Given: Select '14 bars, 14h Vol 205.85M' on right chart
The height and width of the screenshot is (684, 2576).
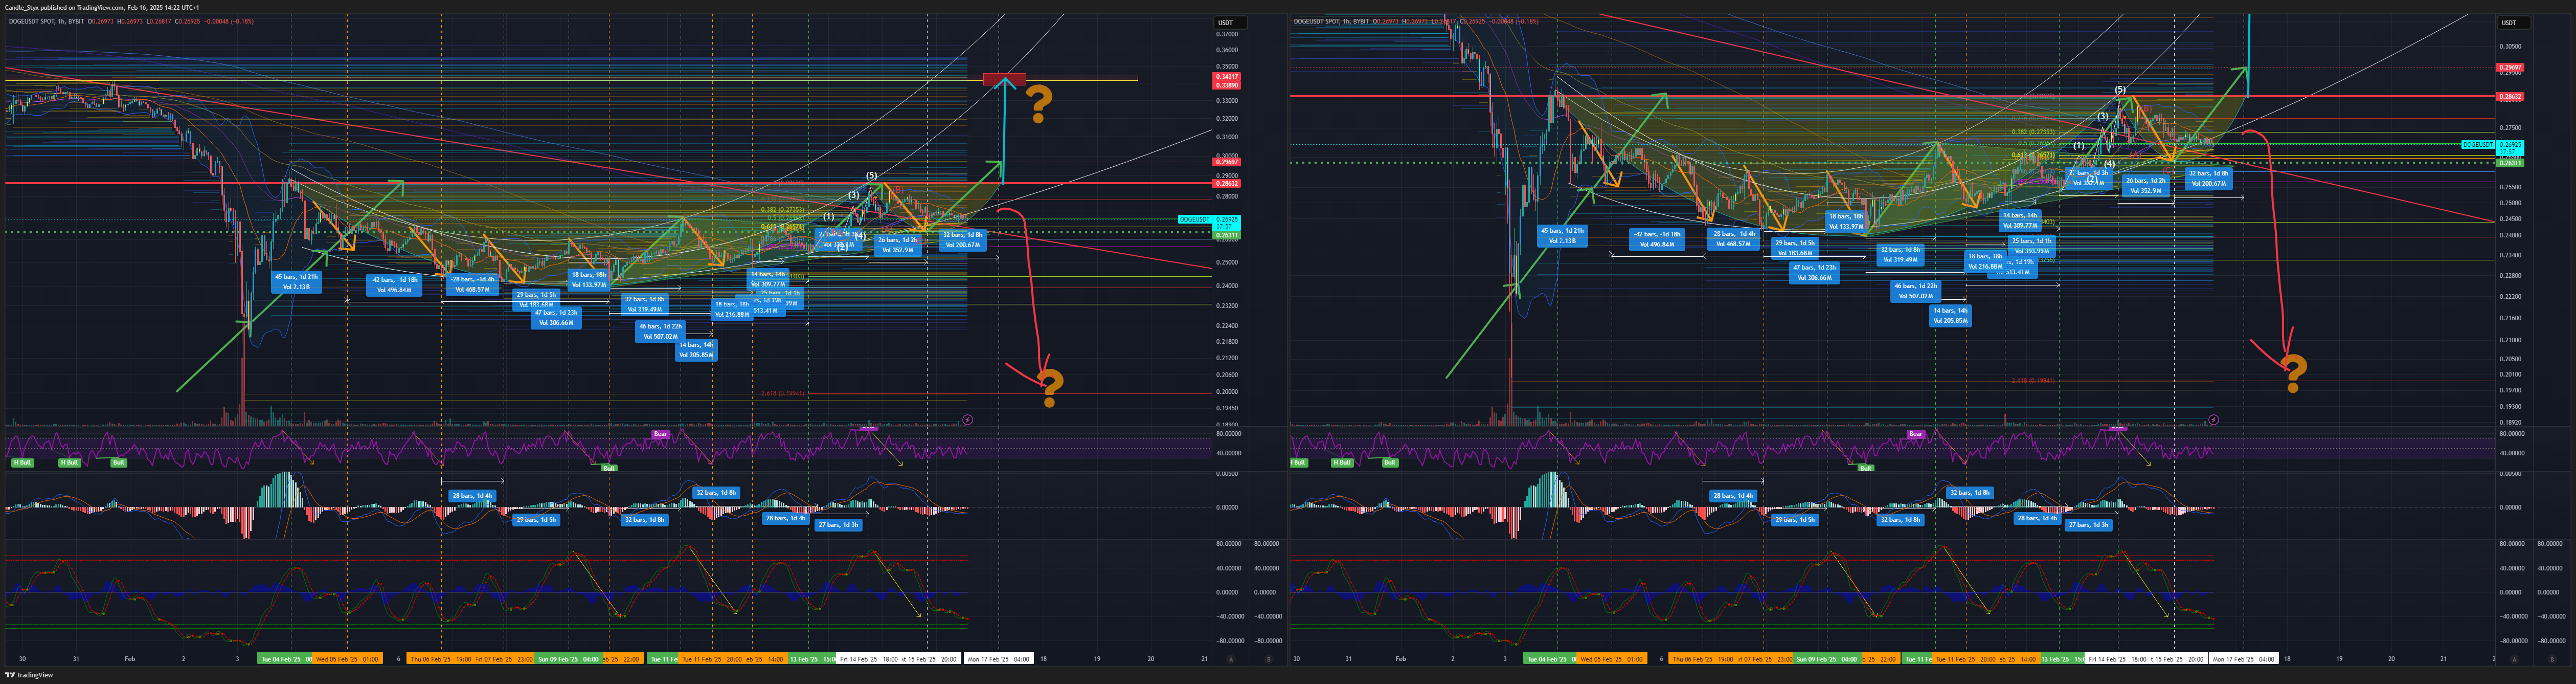Looking at the screenshot, I should pyautogui.click(x=1950, y=315).
